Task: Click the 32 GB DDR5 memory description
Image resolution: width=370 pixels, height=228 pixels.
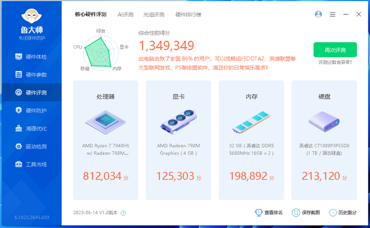Action: click(x=251, y=149)
